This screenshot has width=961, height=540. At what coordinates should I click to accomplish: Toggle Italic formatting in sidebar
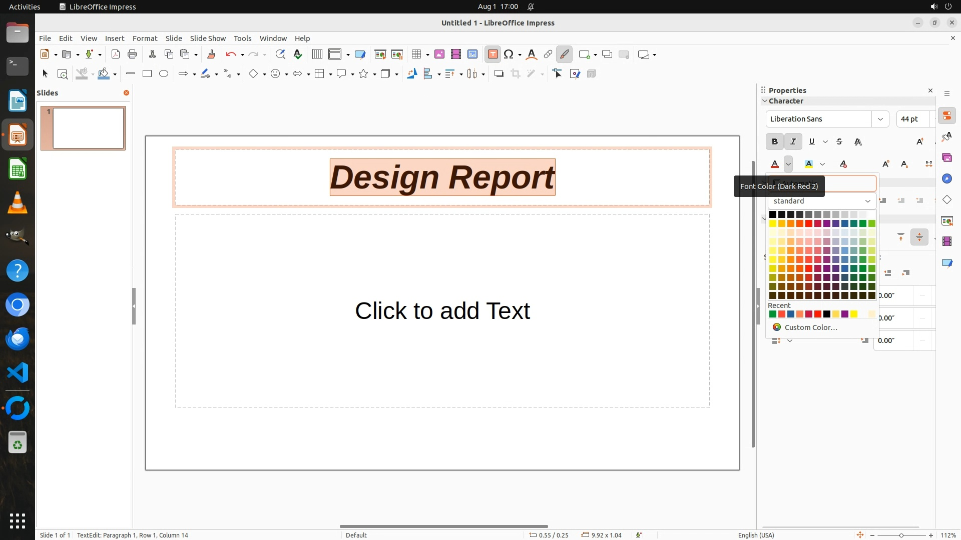point(793,142)
